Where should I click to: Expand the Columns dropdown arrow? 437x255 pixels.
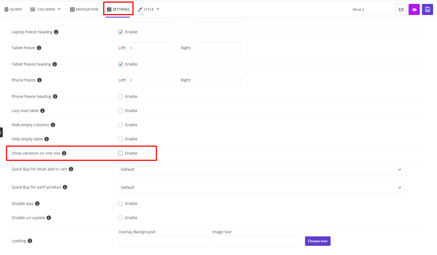[59, 9]
